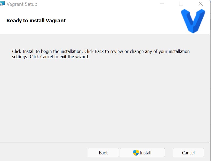211x161 pixels.
Task: Click the empty gray dialog body area
Action: [x=105, y=102]
